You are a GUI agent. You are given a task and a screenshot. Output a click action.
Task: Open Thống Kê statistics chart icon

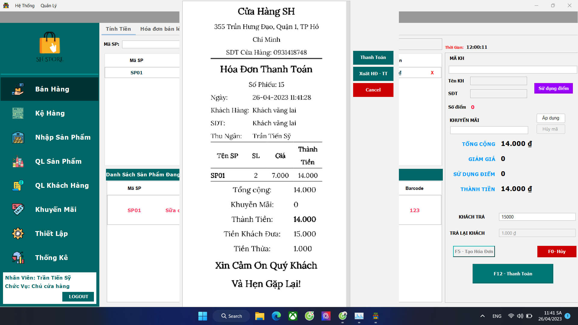(18, 258)
